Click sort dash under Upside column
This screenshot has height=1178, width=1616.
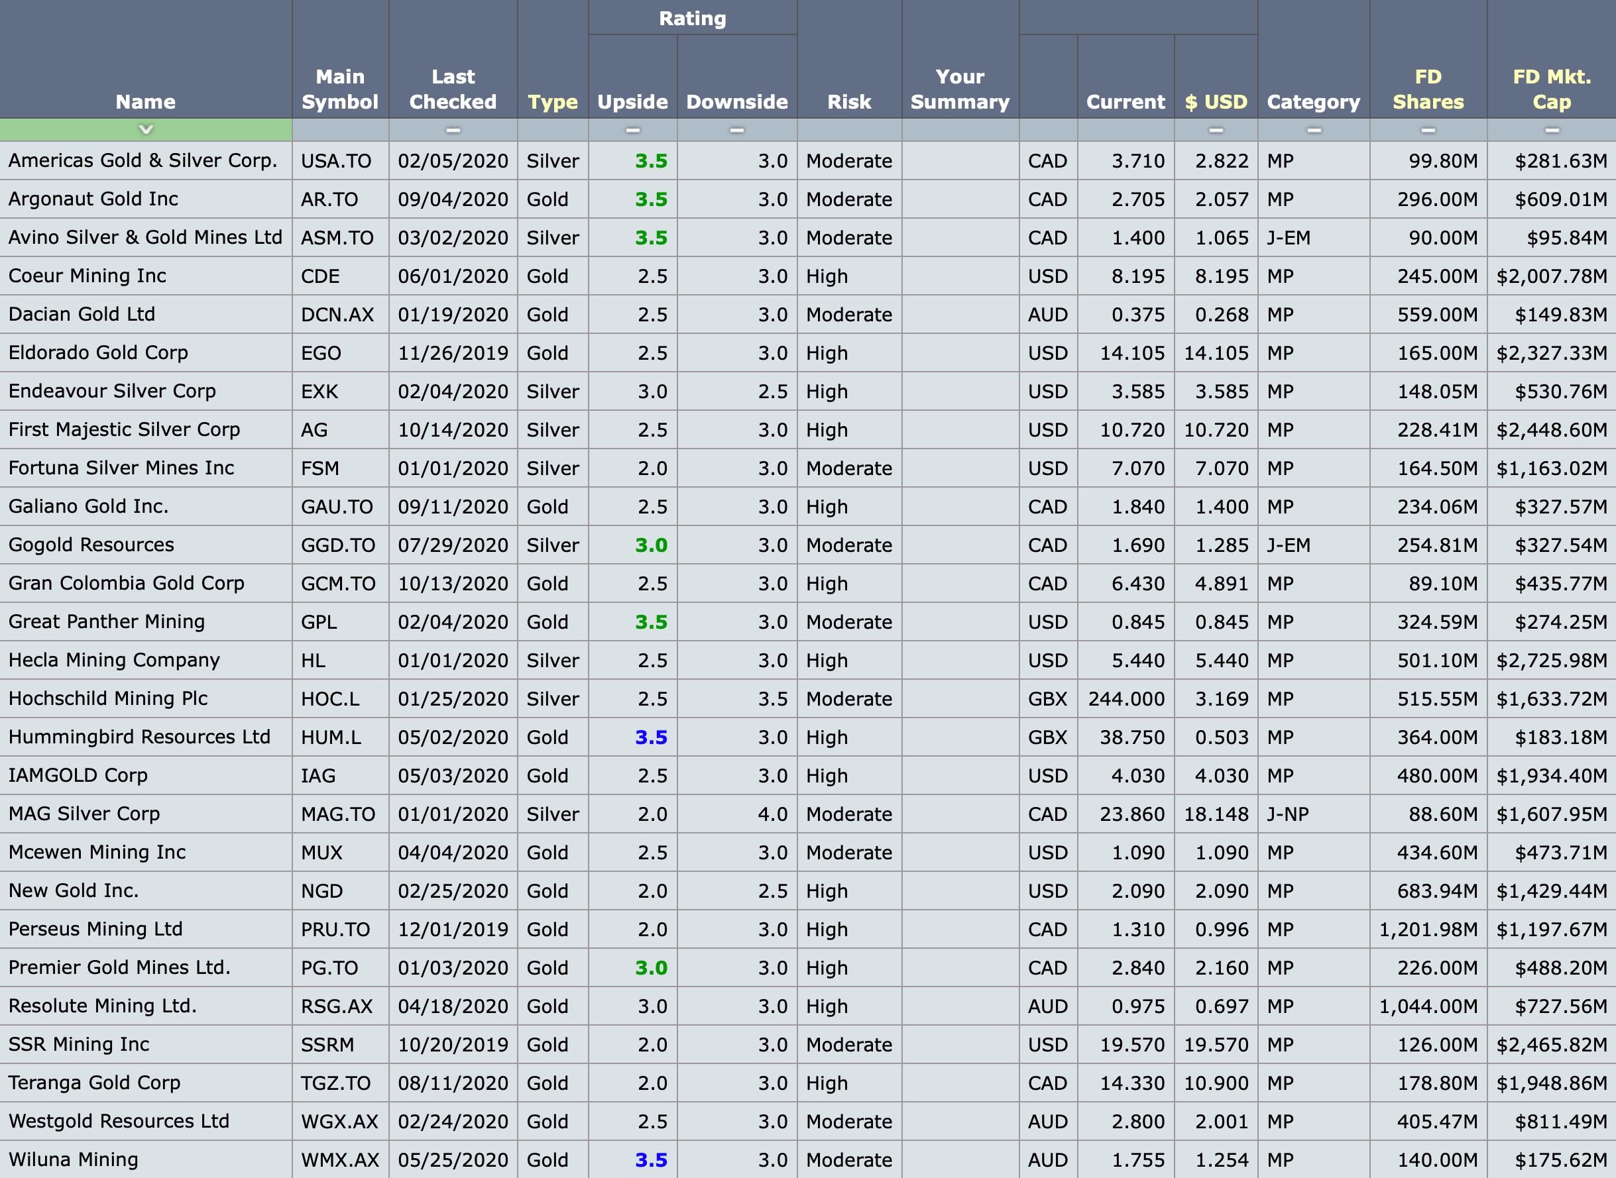click(x=632, y=130)
